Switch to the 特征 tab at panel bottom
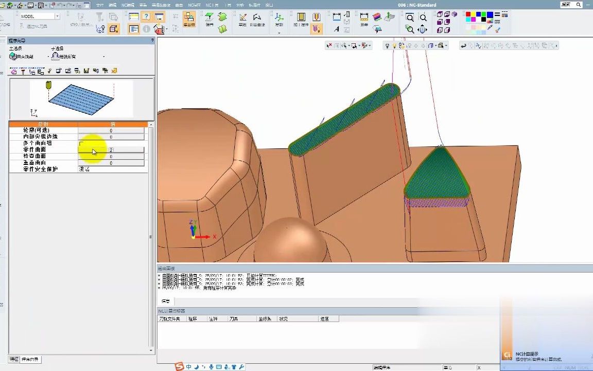593x371 pixels. click(14, 359)
